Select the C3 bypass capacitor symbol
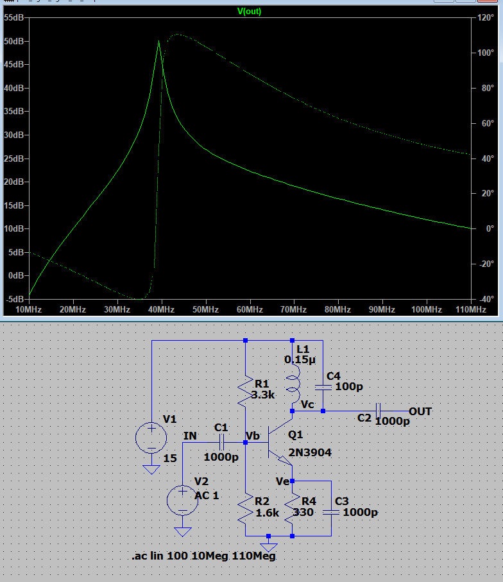This screenshot has height=582, width=503. click(331, 511)
